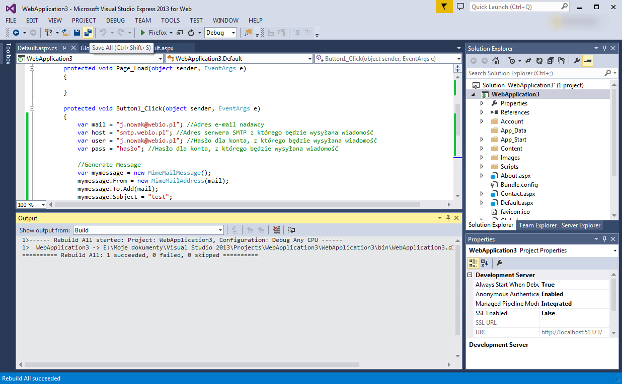Viewport: 622px width, 384px height.
Task: Select the Contact.aspx file in Solution Explorer
Action: point(518,194)
